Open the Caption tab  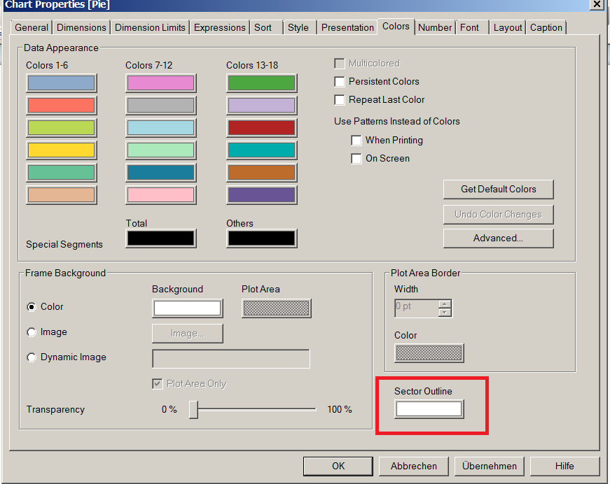pos(546,27)
